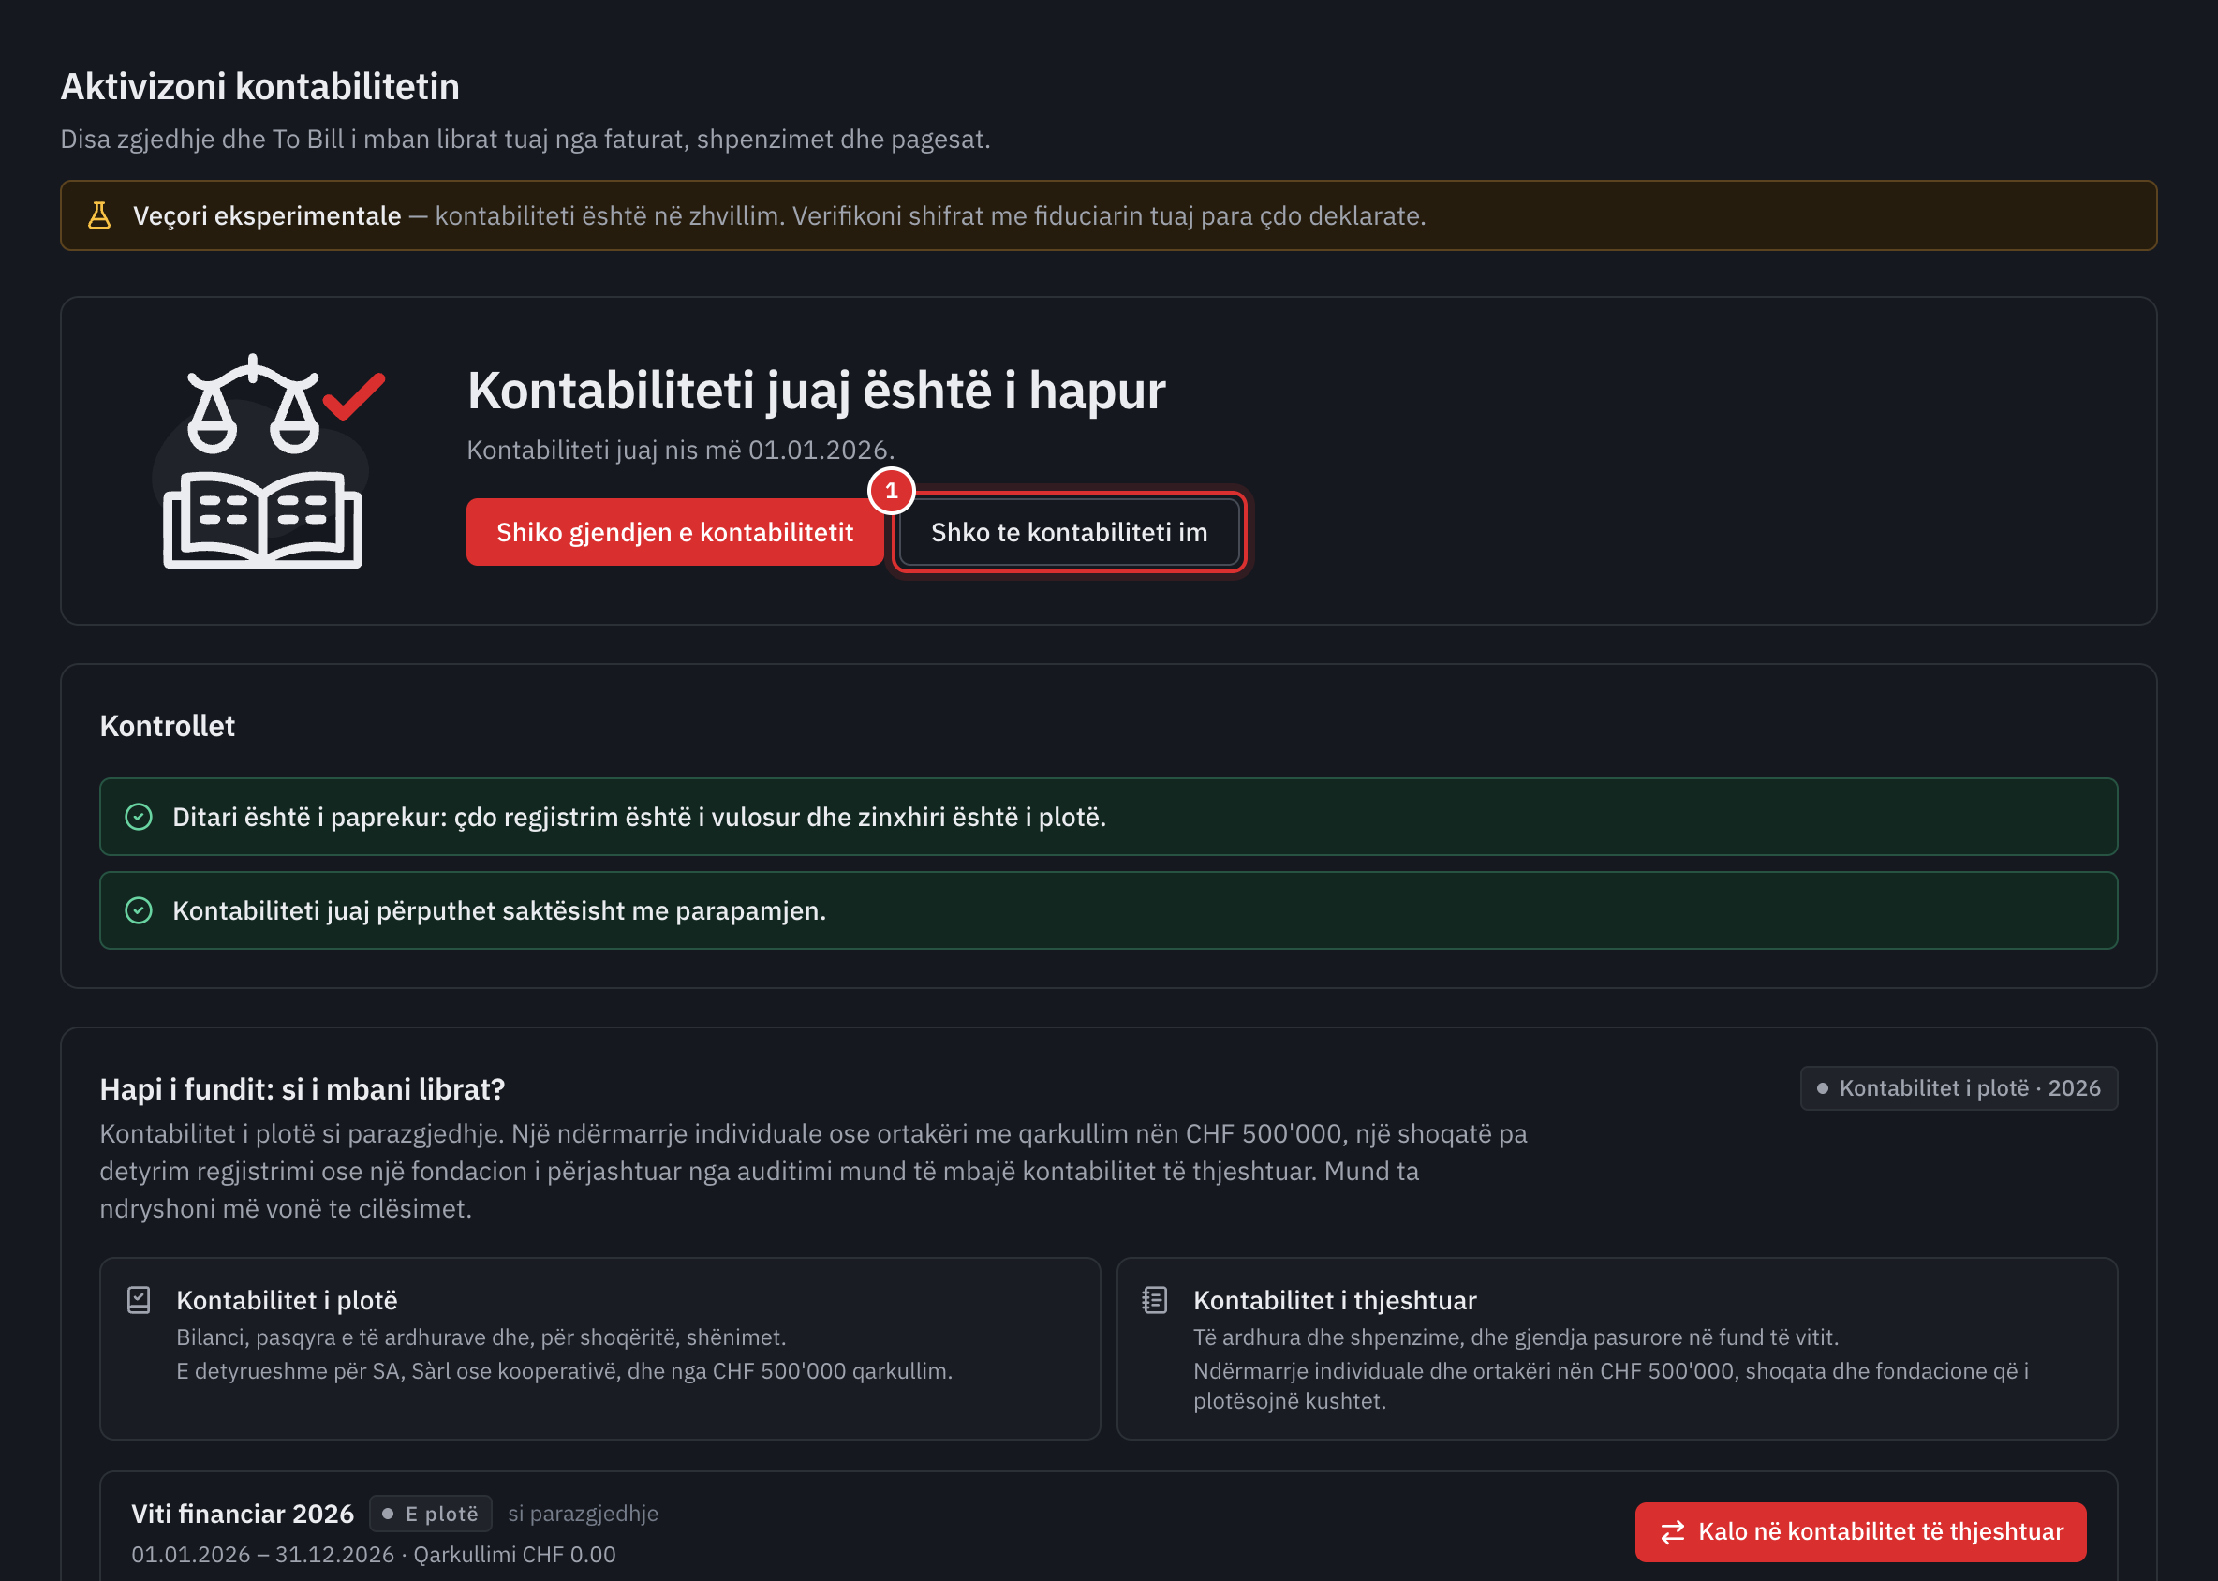Viewport: 2218px width, 1581px height.
Task: Click "Shko te kontabiliteti im" button
Action: (1069, 533)
